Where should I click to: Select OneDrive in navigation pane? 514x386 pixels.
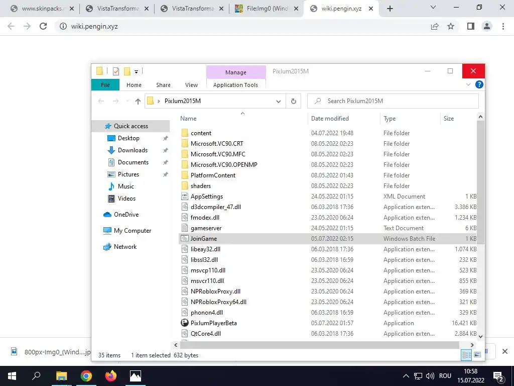coord(126,215)
